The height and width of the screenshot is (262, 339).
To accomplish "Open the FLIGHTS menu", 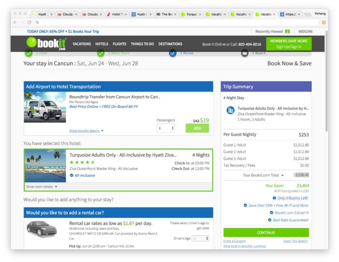I will [x=119, y=44].
